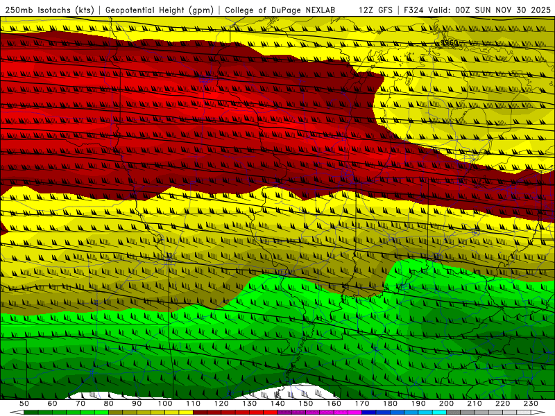Click the 120 knot legend value
The image size is (555, 416).
coord(221,404)
